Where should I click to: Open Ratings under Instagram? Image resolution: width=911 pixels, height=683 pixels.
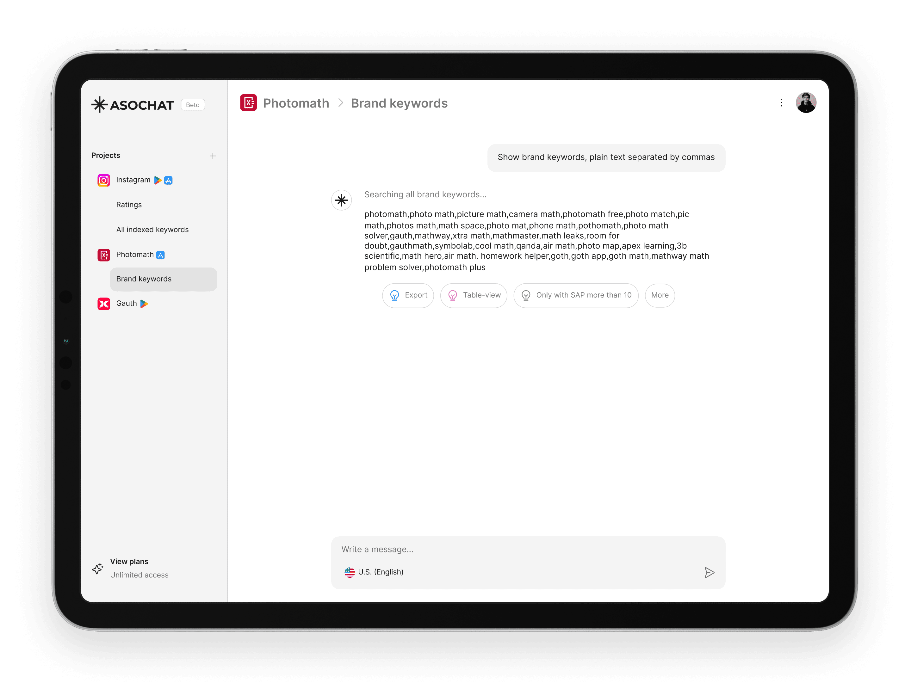tap(129, 205)
